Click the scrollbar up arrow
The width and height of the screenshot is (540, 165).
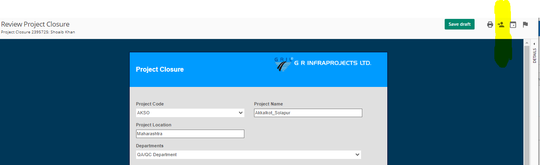coord(527,42)
